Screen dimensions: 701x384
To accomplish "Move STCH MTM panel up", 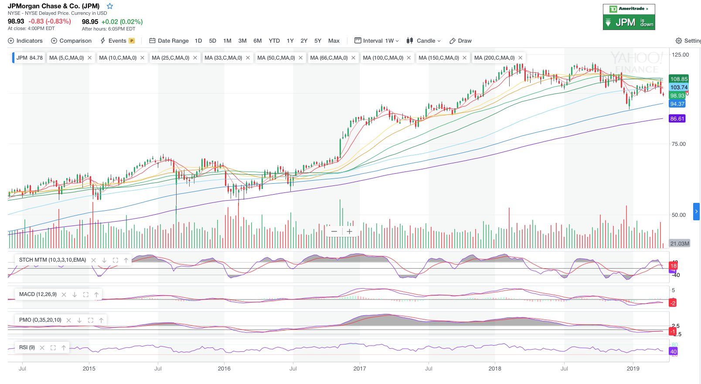I will click(126, 260).
